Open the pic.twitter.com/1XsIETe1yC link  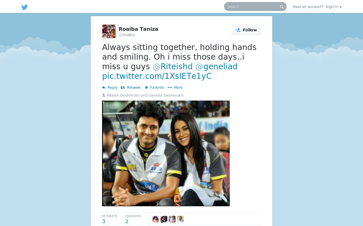coord(157,76)
